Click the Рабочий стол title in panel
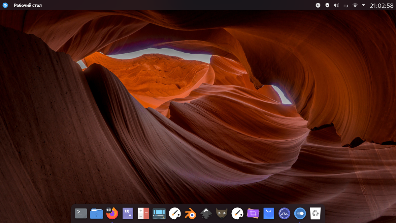The width and height of the screenshot is (396, 223). (28, 5)
